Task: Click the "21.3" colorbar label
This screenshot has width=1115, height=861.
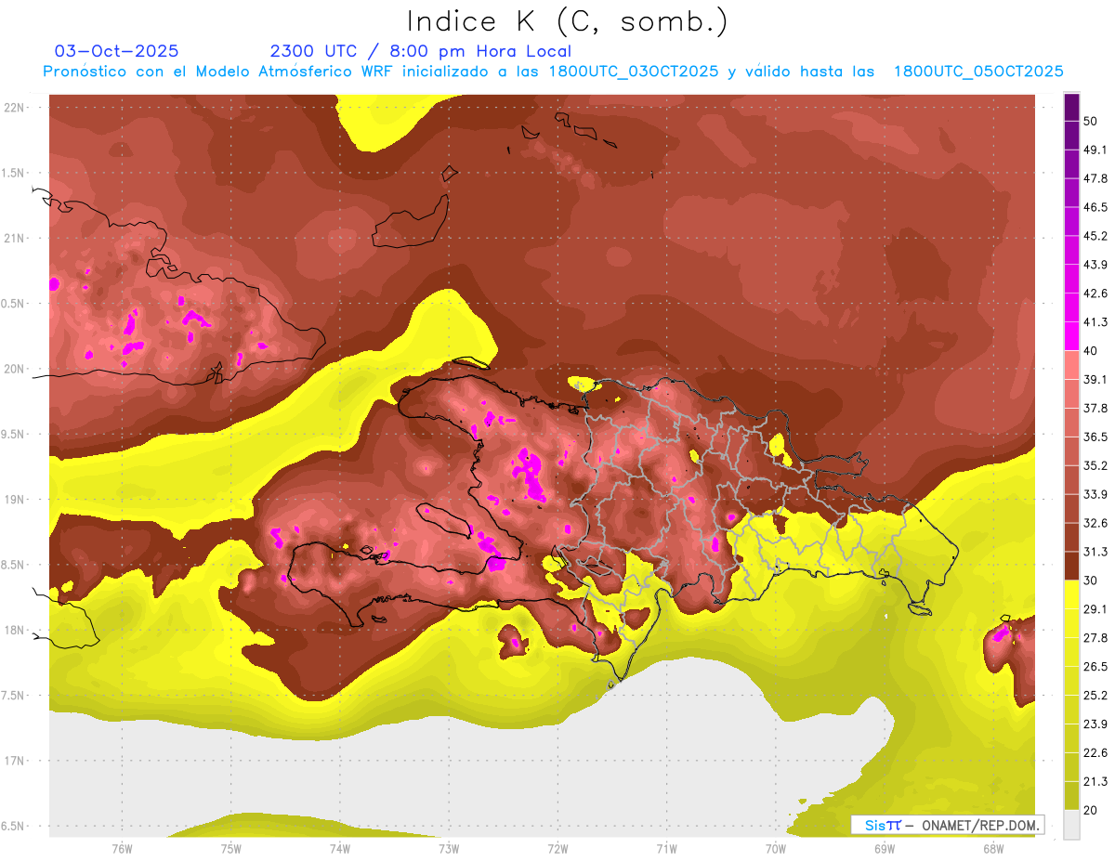Action: click(1095, 781)
